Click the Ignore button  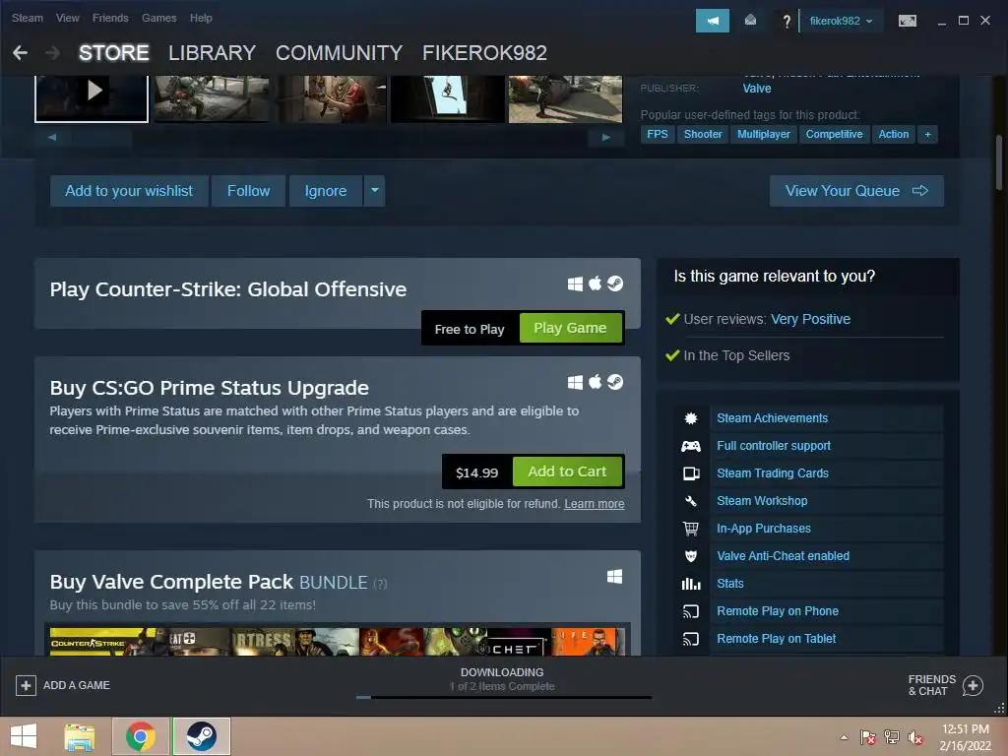(x=325, y=191)
